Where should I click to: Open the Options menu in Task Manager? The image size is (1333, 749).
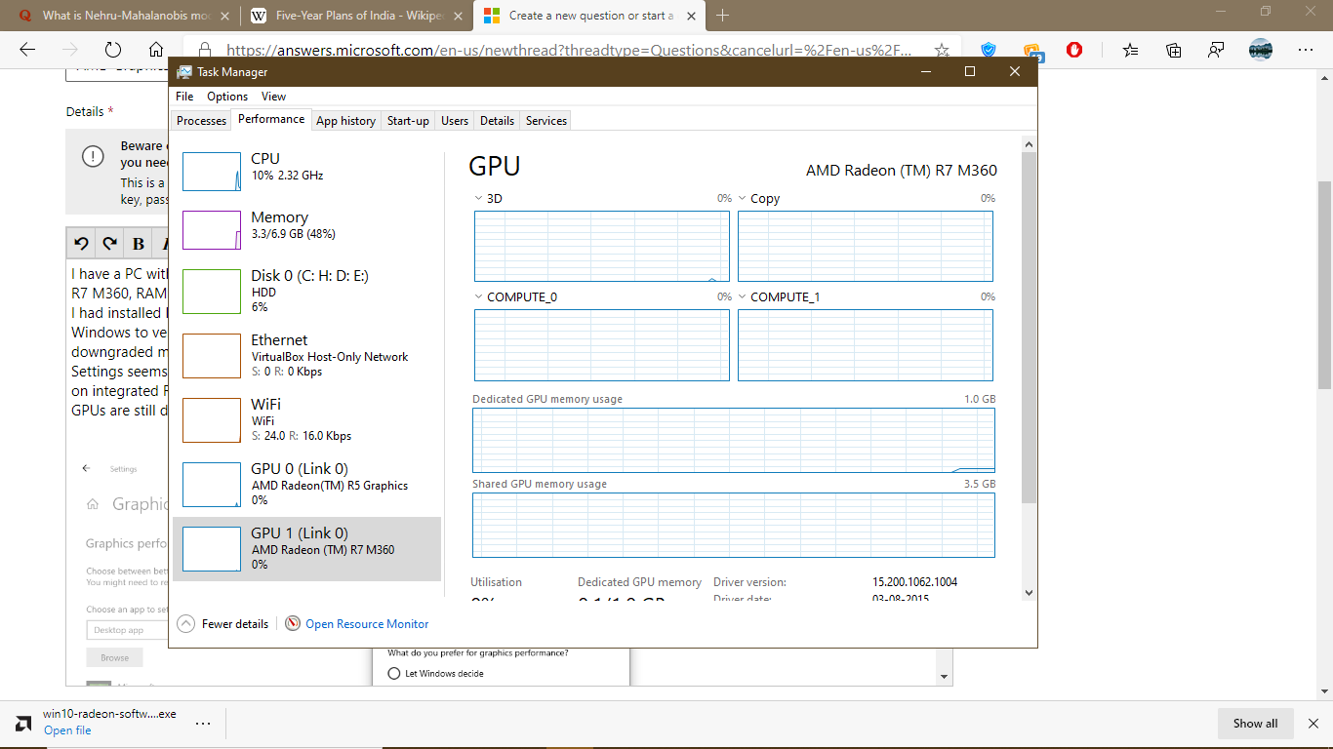click(227, 97)
